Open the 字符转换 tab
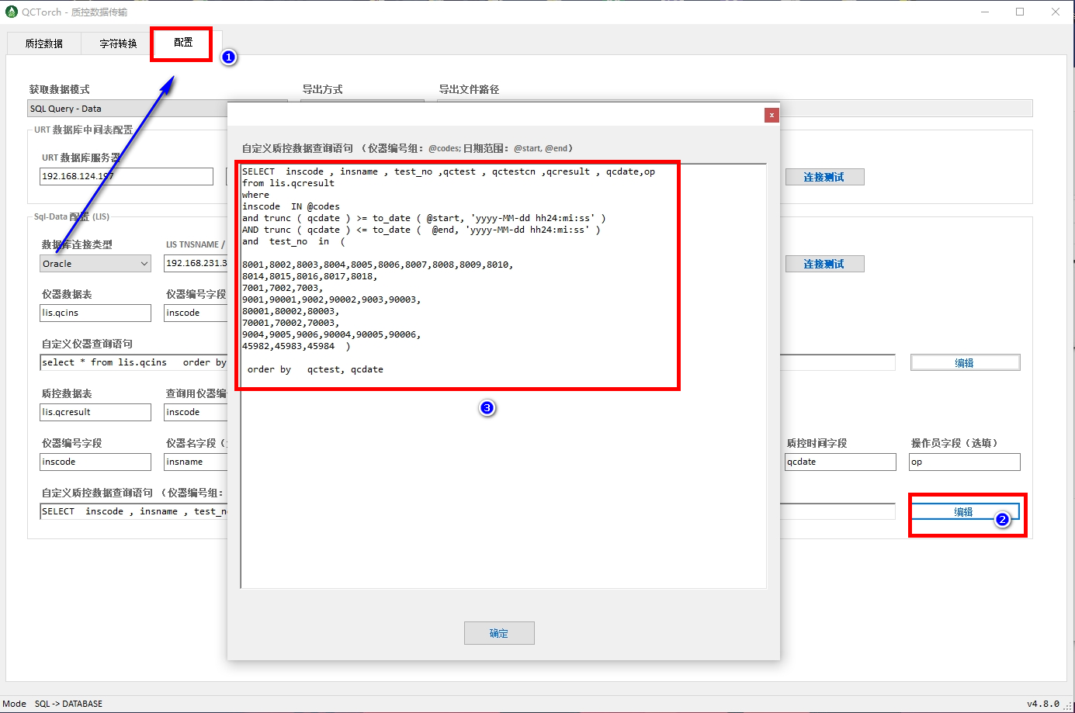 click(118, 43)
